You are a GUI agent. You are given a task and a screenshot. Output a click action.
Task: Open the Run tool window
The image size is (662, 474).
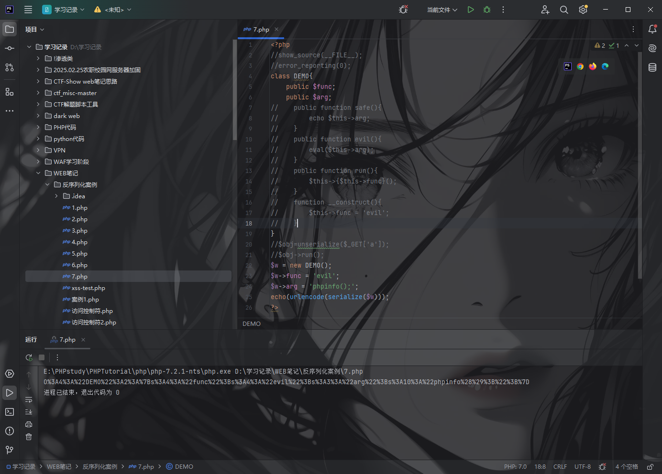10,393
